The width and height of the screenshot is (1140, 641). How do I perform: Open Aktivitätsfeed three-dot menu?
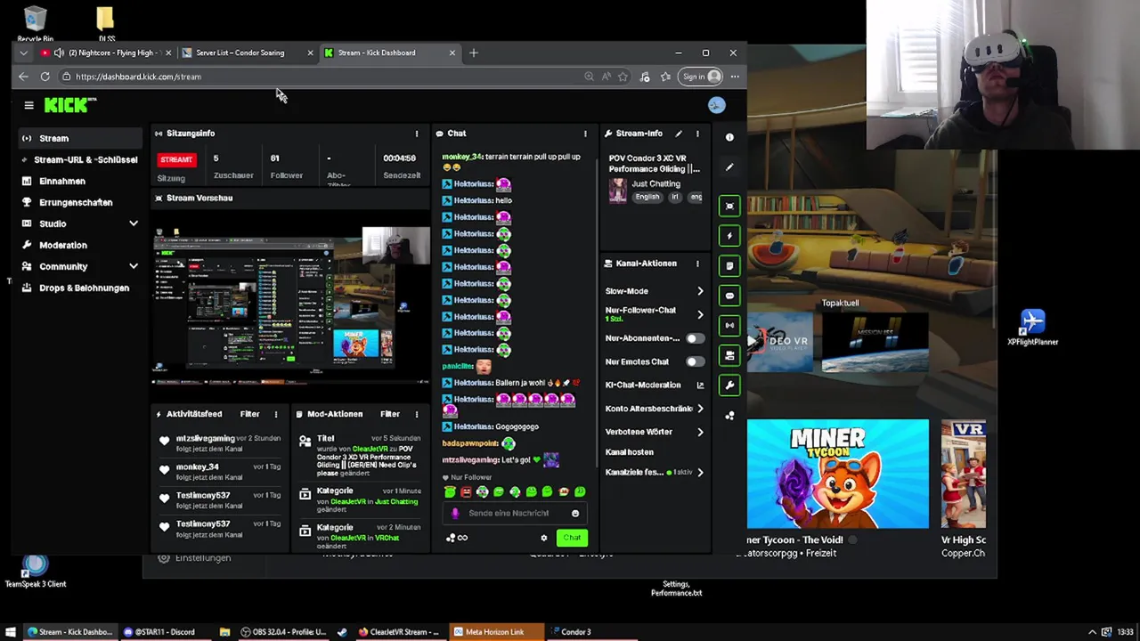pos(275,414)
